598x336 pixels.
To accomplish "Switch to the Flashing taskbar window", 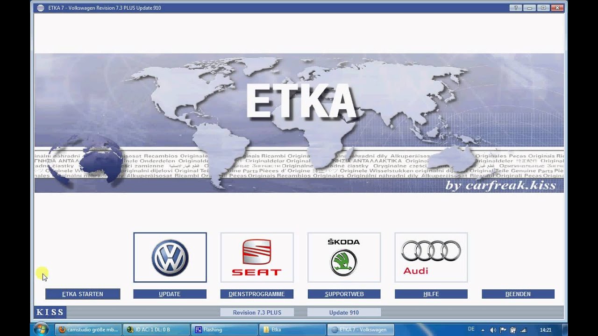I will [x=225, y=329].
